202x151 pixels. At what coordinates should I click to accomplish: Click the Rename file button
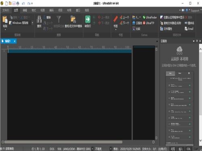(189, 23)
